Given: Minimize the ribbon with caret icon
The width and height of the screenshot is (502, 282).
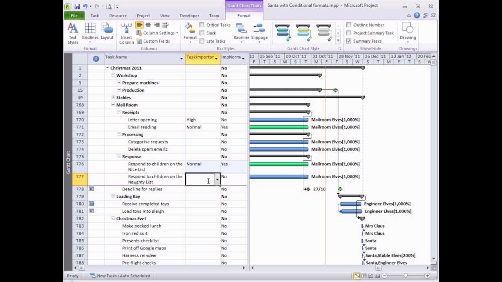Looking at the screenshot, I should [409, 16].
